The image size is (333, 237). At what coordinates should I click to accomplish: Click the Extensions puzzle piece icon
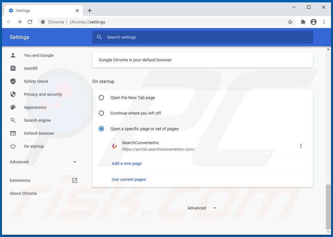(x=303, y=22)
